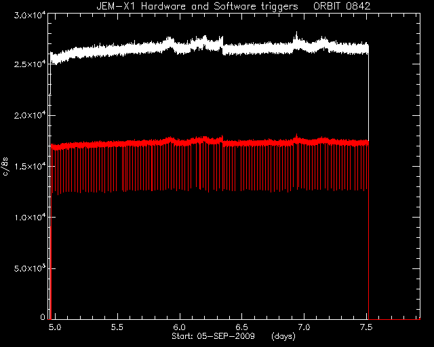This screenshot has width=434, height=347.
Task: Click the 5.0×10^3 y-axis tick label
Action: pyautogui.click(x=30, y=268)
